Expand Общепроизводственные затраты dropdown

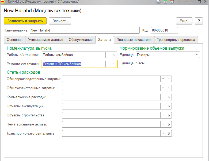click(x=163, y=79)
